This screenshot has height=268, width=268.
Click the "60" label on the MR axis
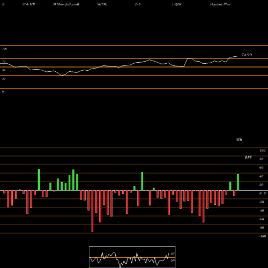[x=262, y=168]
